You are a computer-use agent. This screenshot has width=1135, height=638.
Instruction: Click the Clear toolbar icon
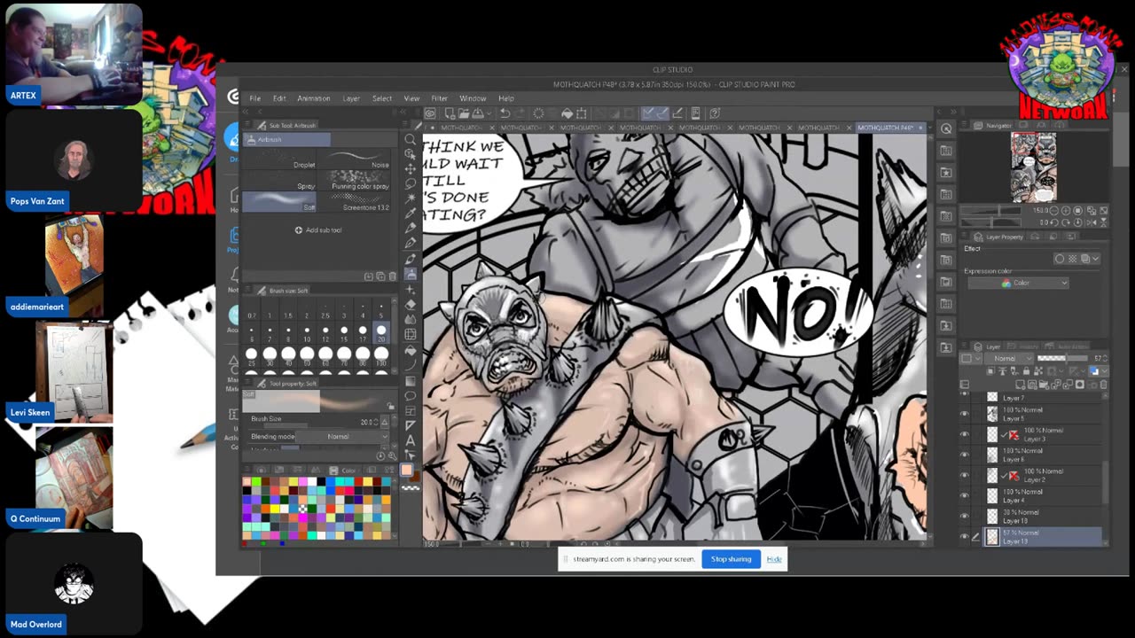coord(538,113)
